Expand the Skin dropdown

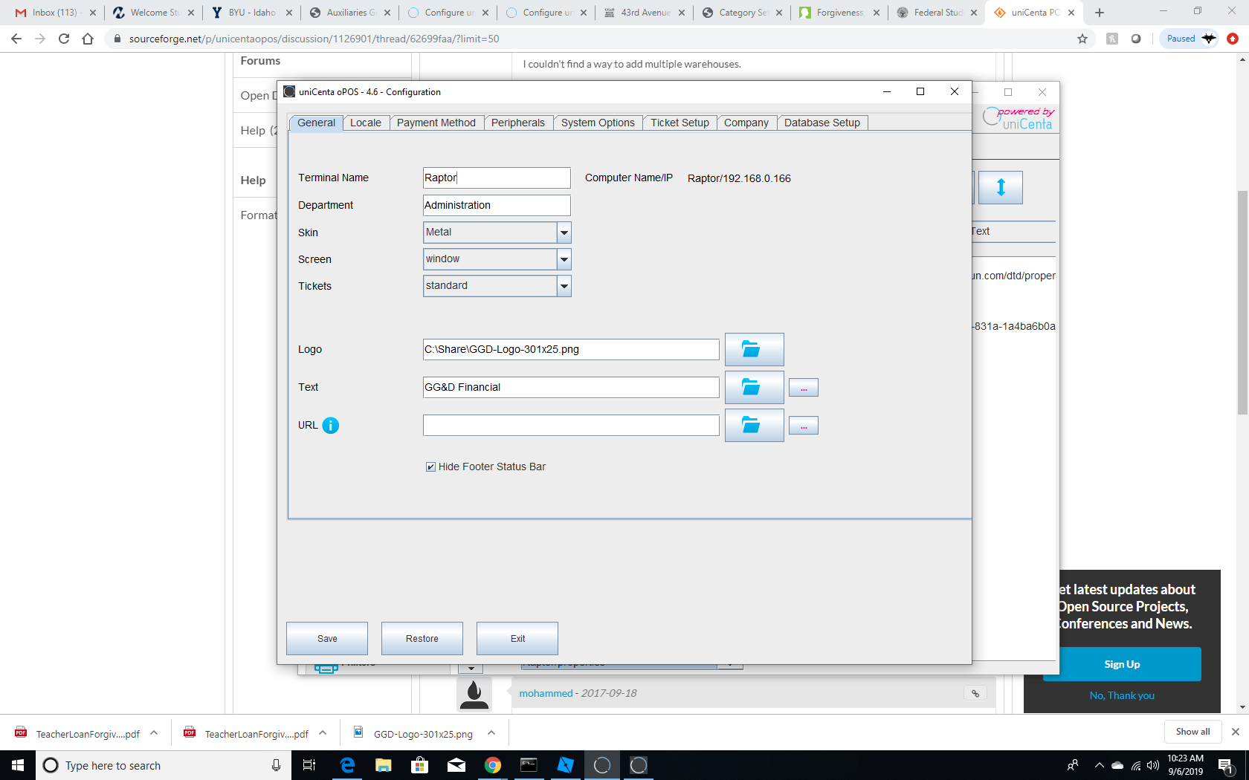[x=564, y=233]
